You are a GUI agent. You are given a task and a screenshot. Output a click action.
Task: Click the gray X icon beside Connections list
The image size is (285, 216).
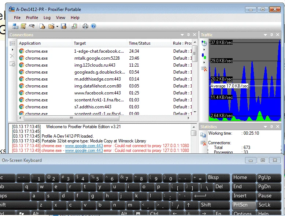(x=12, y=56)
